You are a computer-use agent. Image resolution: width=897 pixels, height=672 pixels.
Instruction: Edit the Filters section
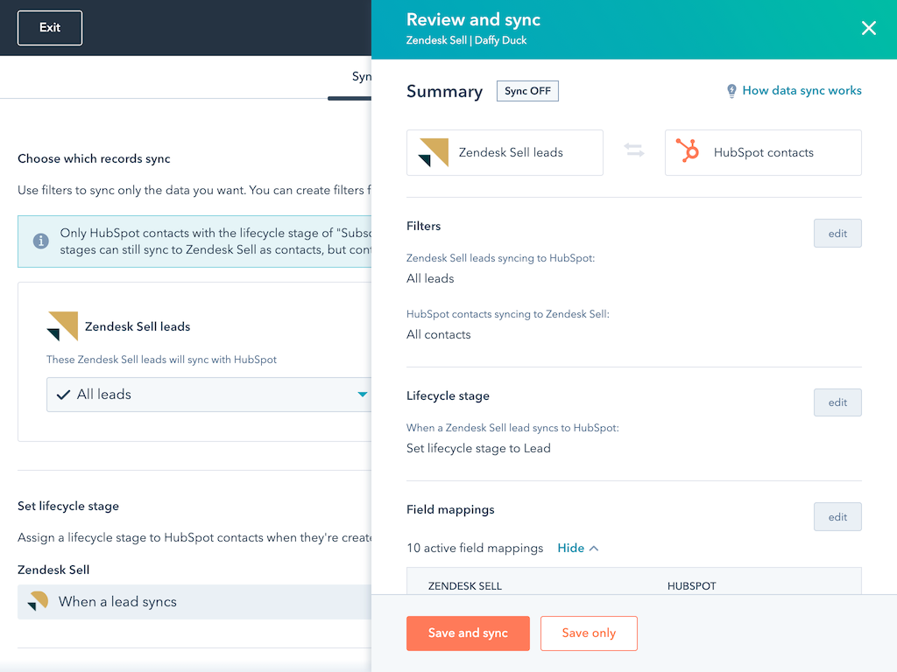coord(837,233)
